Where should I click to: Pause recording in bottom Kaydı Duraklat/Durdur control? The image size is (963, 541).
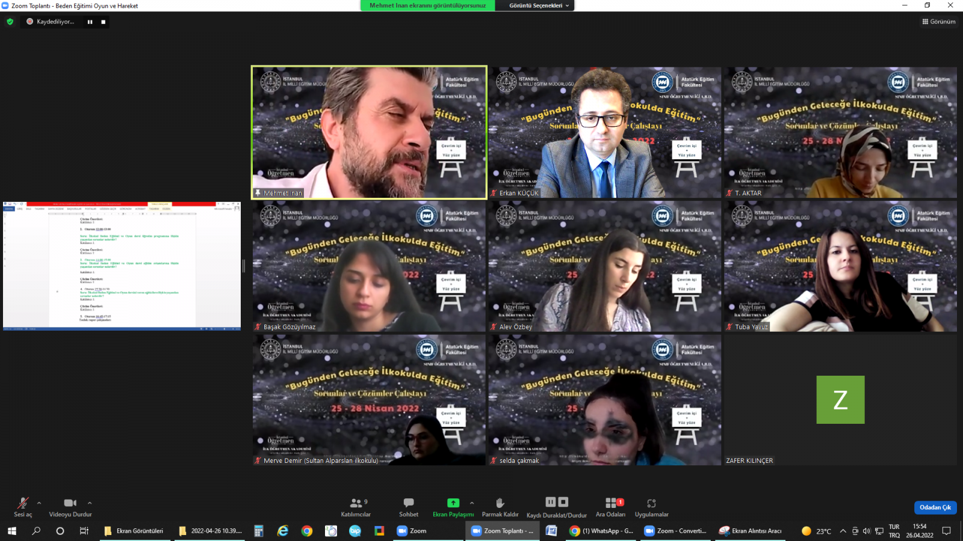(551, 502)
